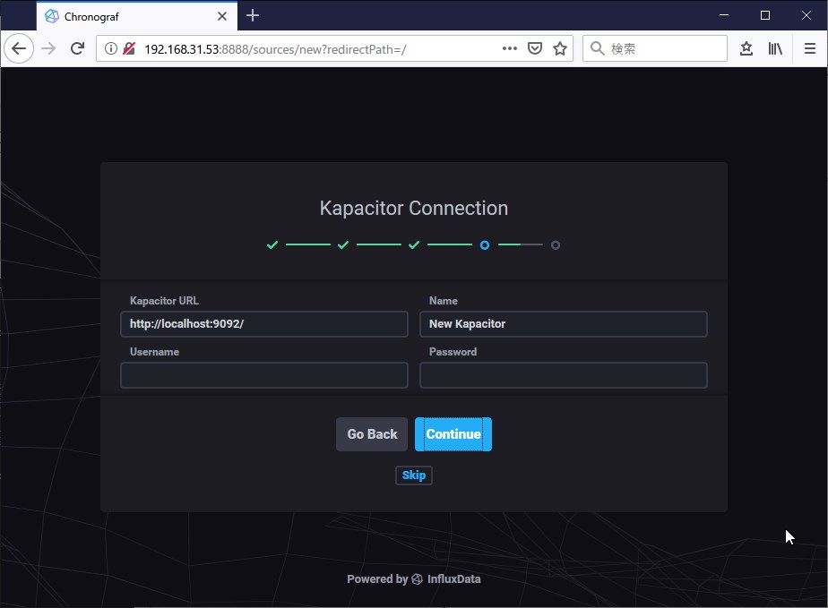Click the current step circle in progress bar
This screenshot has height=608, width=828.
(x=484, y=244)
